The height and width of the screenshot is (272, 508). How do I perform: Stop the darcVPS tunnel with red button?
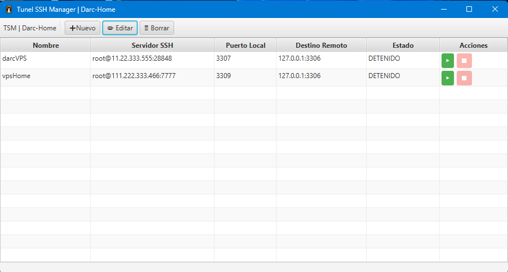464,61
